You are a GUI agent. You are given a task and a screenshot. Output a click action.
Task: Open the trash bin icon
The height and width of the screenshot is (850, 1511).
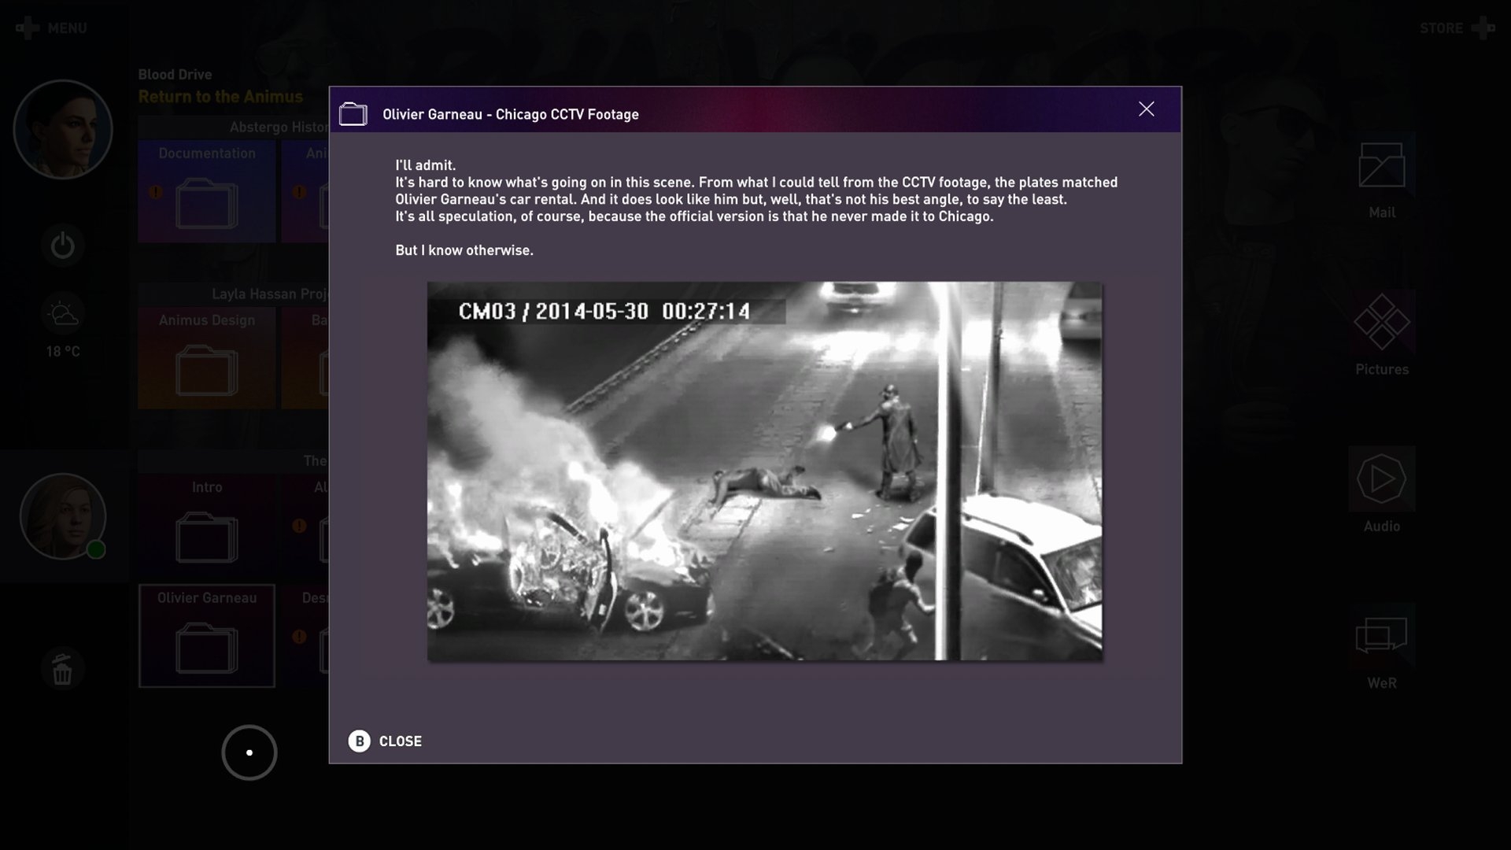(63, 669)
